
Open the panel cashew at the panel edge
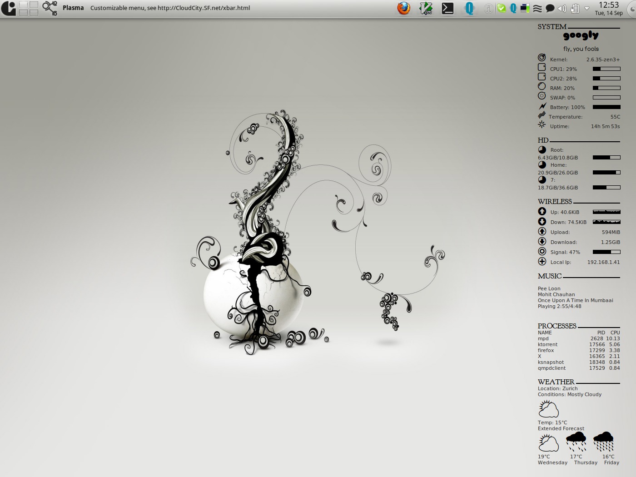point(632,8)
